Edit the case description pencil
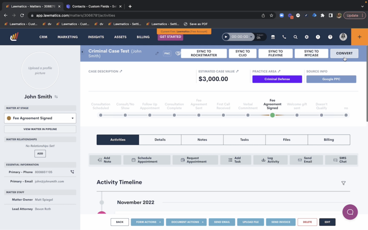368x230 pixels. pyautogui.click(x=121, y=71)
